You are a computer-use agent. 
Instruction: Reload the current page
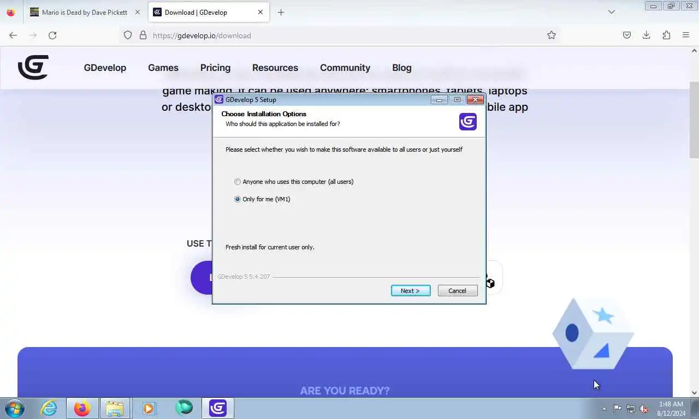52,35
